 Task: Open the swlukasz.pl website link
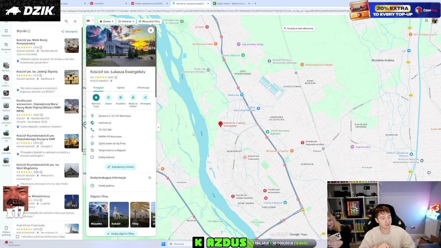pyautogui.click(x=105, y=123)
